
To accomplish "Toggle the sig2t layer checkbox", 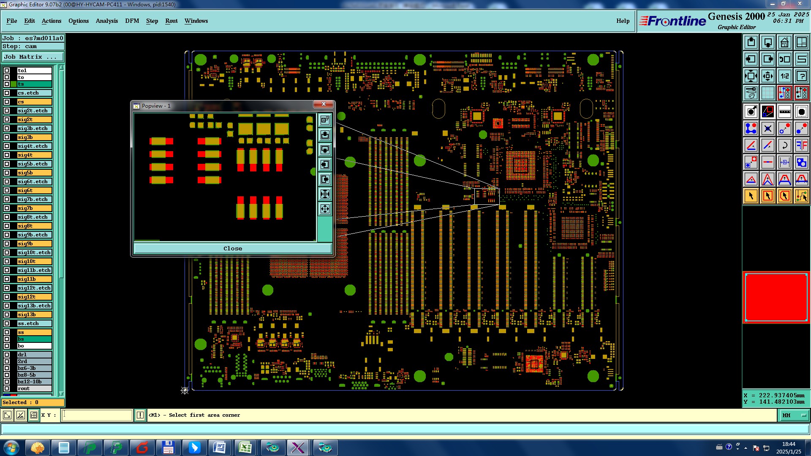I will [x=7, y=119].
